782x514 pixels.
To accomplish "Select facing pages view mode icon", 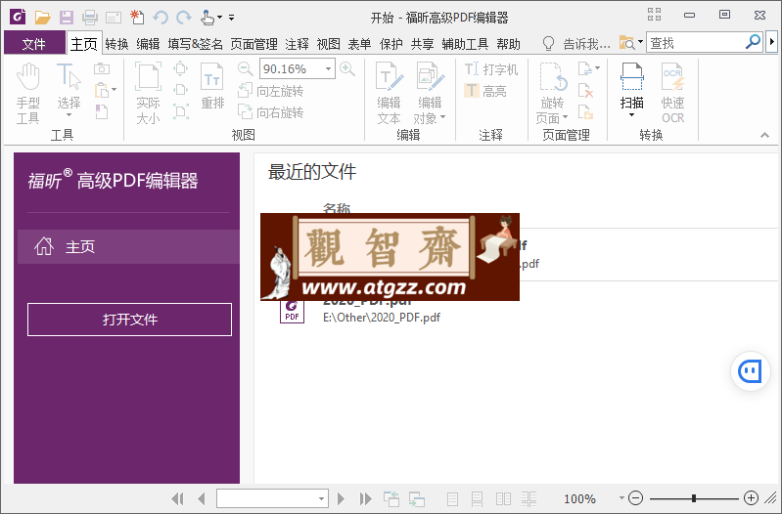I will 503,498.
